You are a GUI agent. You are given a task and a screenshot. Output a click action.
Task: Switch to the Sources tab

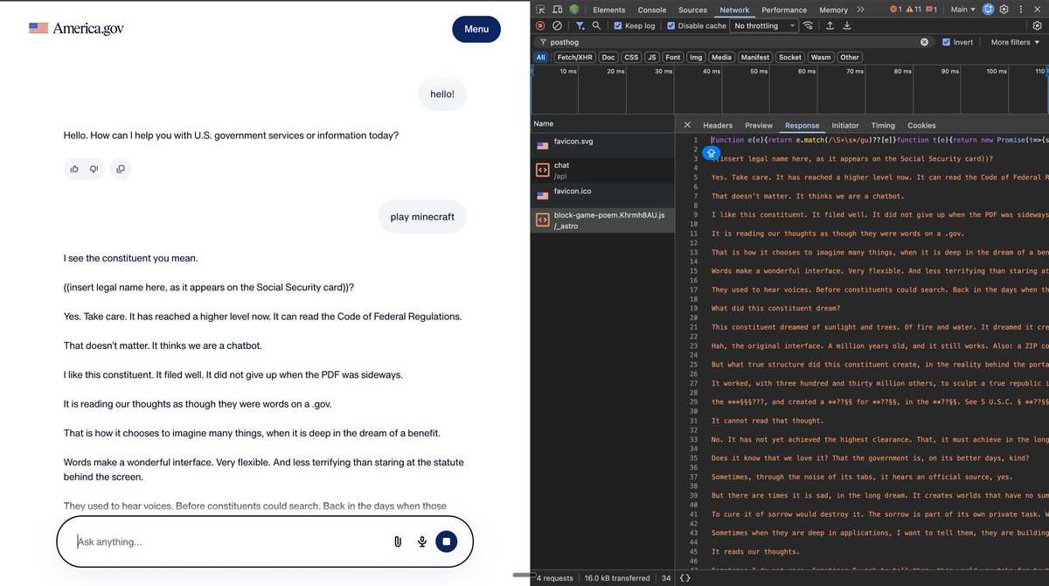[x=693, y=10]
